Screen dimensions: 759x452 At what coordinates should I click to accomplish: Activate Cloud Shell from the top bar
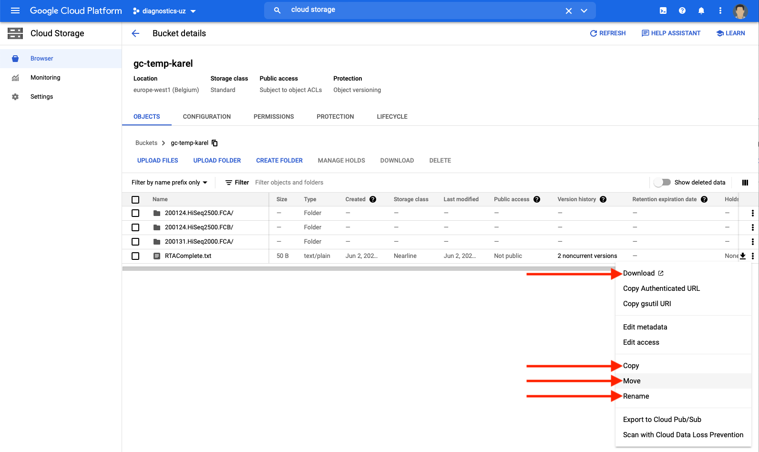(663, 10)
